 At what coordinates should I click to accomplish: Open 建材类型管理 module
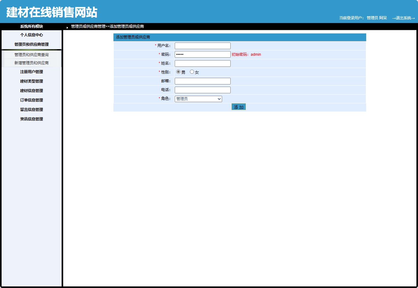tap(31, 81)
